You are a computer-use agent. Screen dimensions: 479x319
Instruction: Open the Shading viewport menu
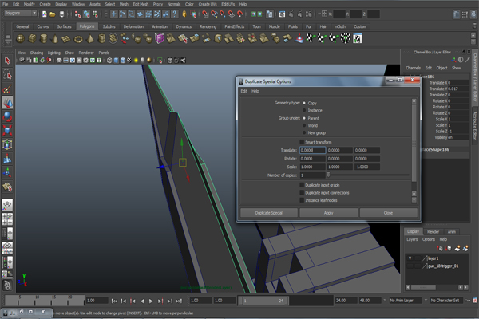[37, 53]
